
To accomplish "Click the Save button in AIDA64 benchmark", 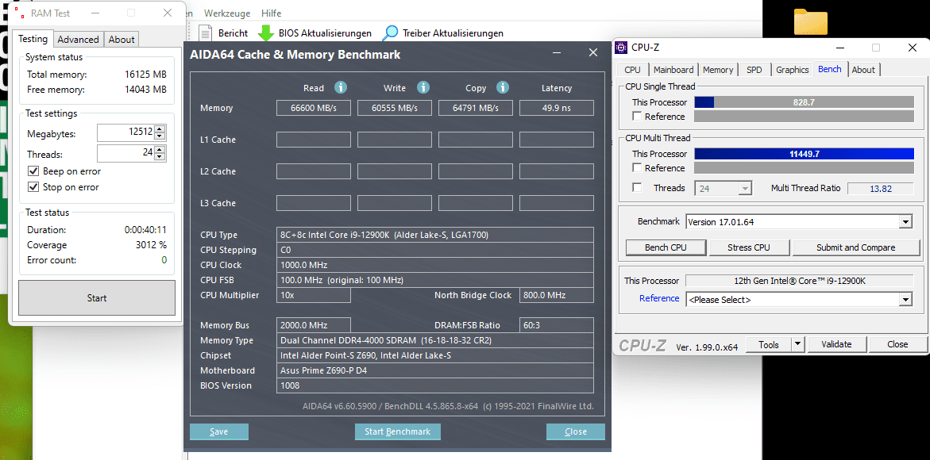I will coord(219,431).
